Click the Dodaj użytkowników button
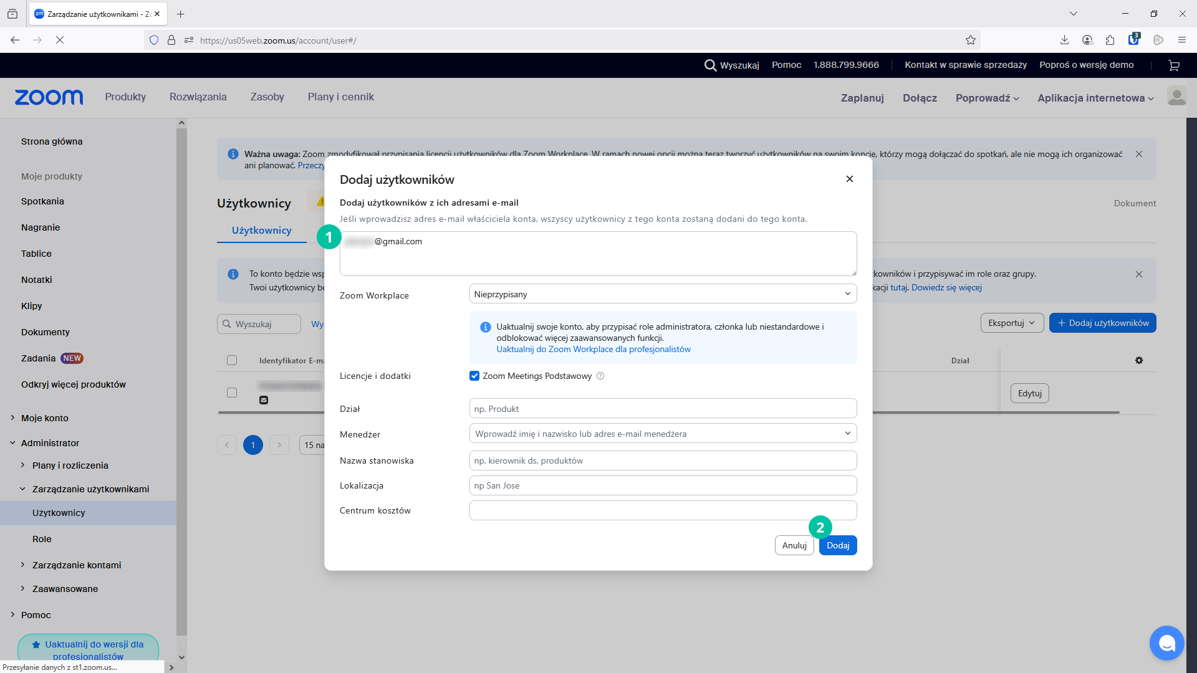 tap(1102, 323)
